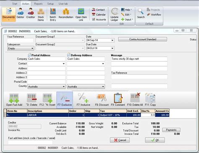Expand postal Country Australia dropdown
The height and width of the screenshot is (153, 199).
point(63,87)
